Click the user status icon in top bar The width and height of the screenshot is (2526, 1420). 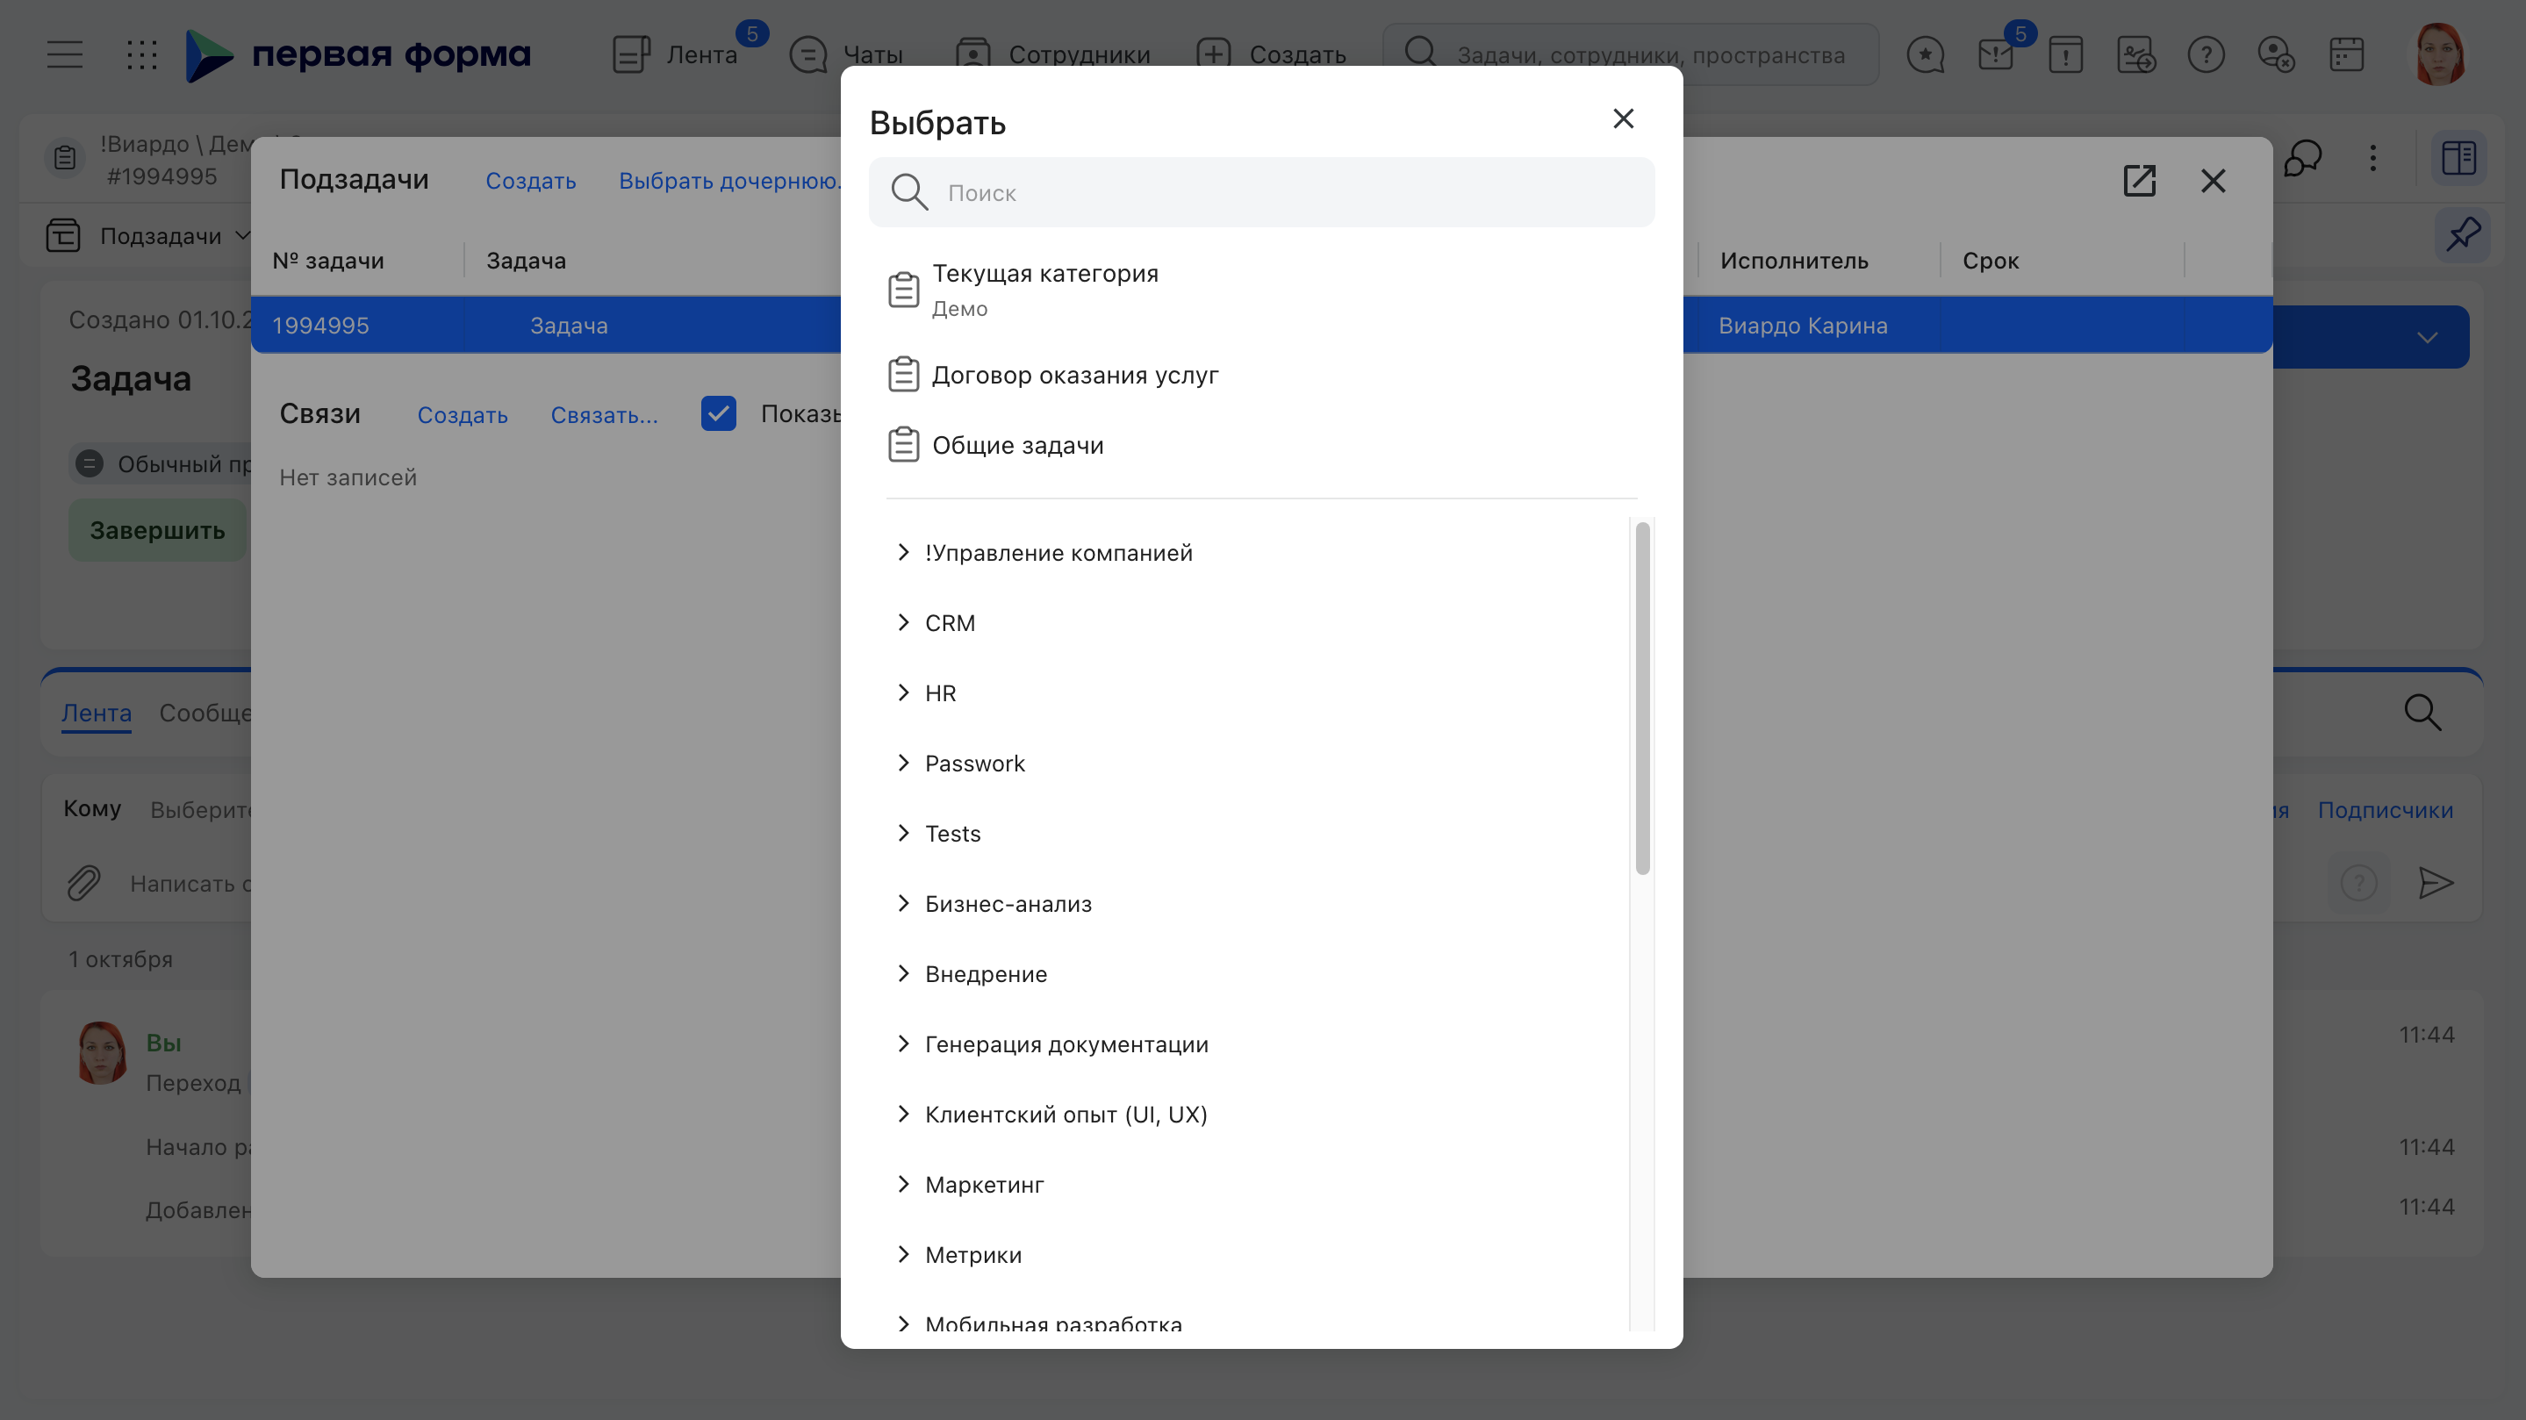point(2275,55)
